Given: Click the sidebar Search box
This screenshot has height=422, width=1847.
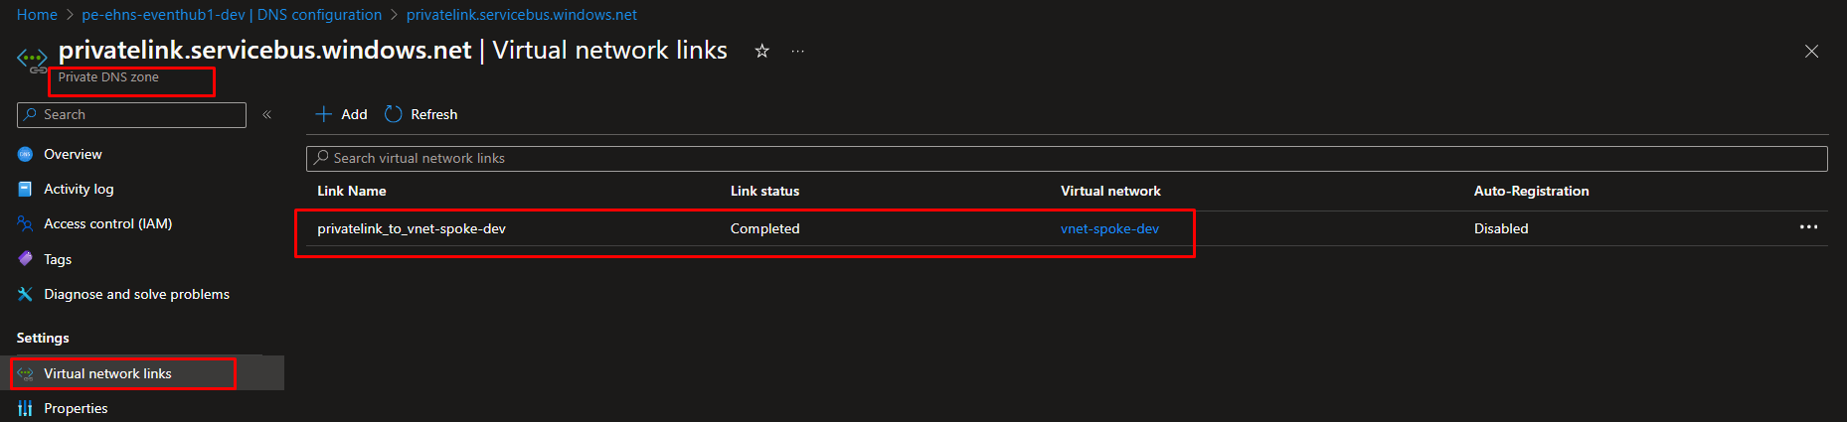Looking at the screenshot, I should (x=131, y=115).
